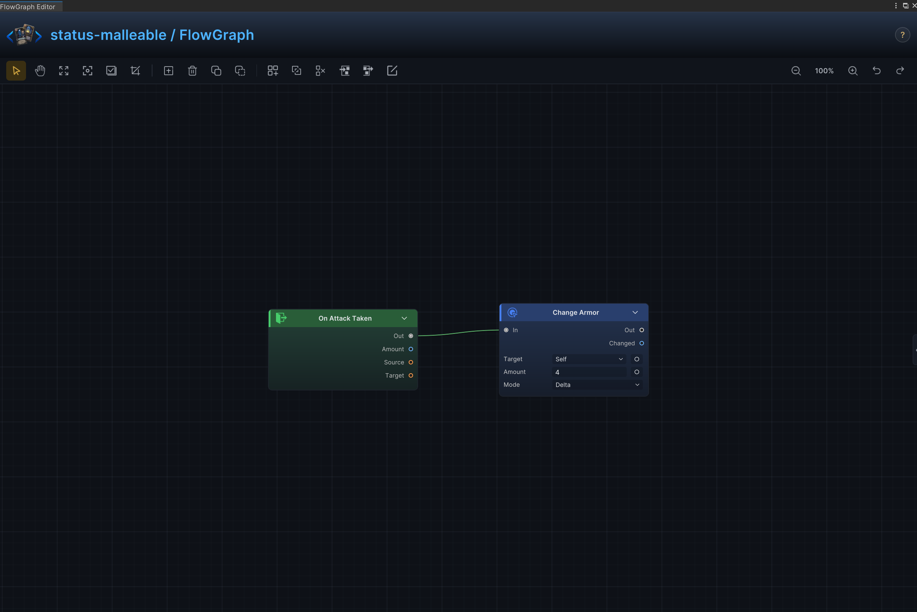Click the select-all checkmark icon
Screen dimensions: 917x612
(111, 71)
